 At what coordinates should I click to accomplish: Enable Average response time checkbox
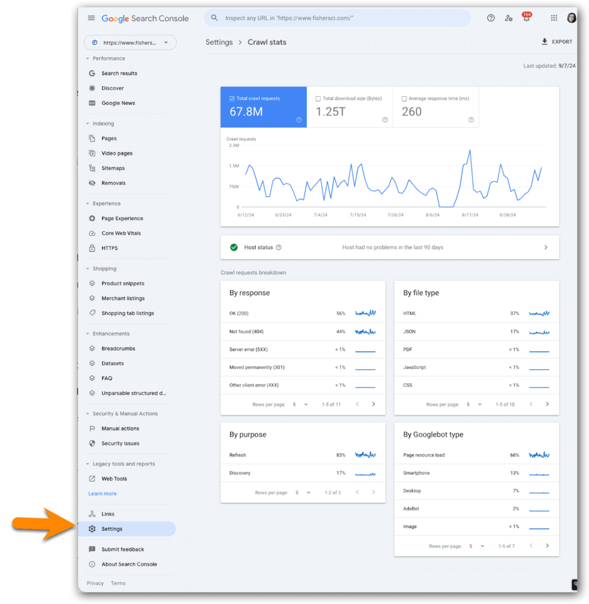pos(404,99)
